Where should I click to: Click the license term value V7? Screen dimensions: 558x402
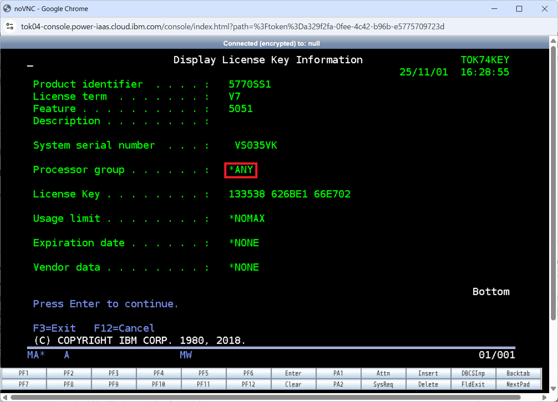[x=235, y=96]
